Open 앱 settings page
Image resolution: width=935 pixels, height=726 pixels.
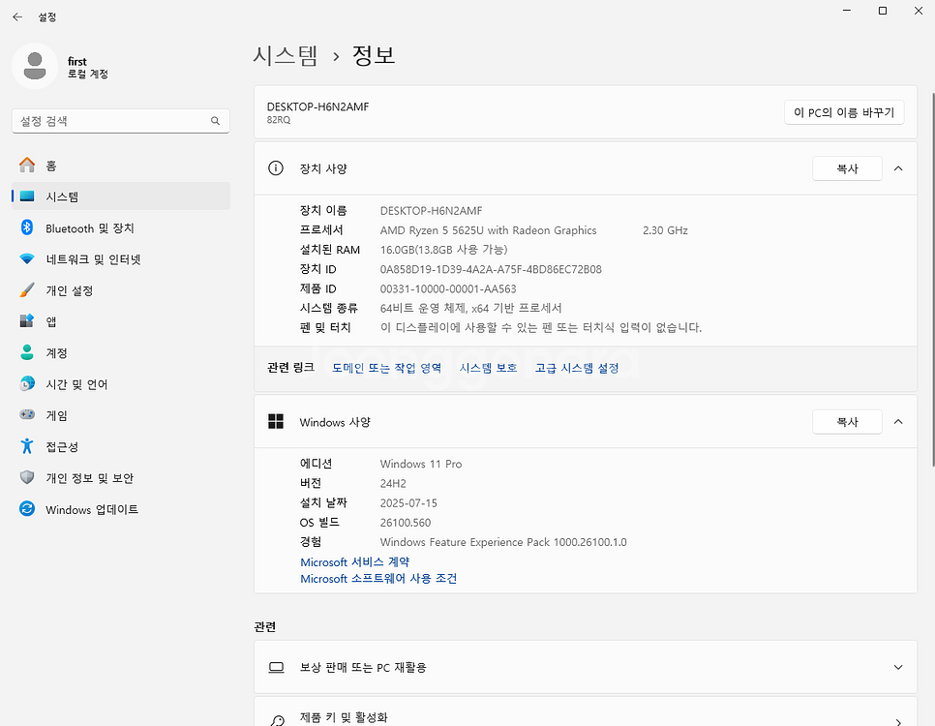pos(120,321)
